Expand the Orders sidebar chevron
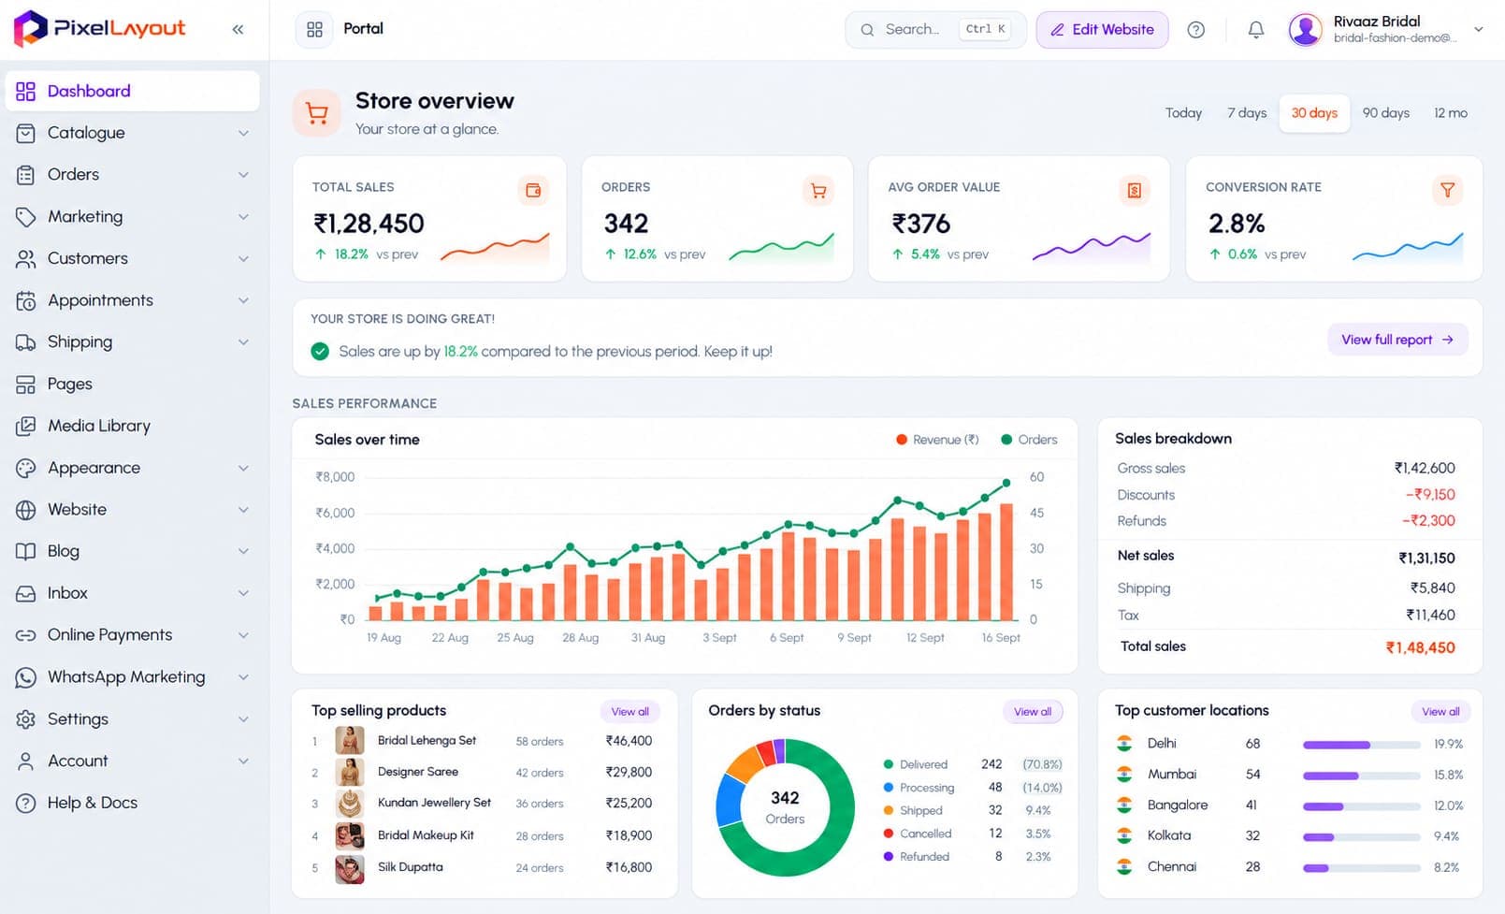Viewport: 1505px width, 914px height. [243, 175]
